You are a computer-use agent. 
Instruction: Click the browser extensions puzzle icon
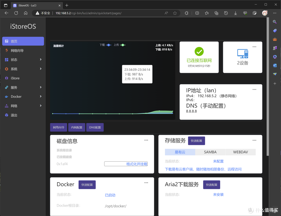point(187,13)
